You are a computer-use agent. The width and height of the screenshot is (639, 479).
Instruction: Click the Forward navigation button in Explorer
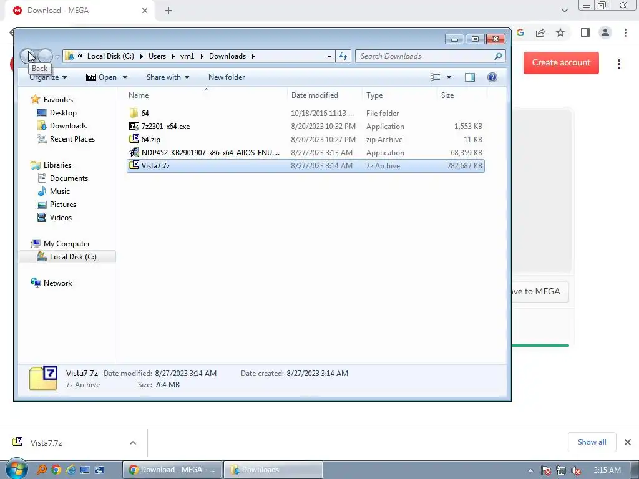[45, 56]
